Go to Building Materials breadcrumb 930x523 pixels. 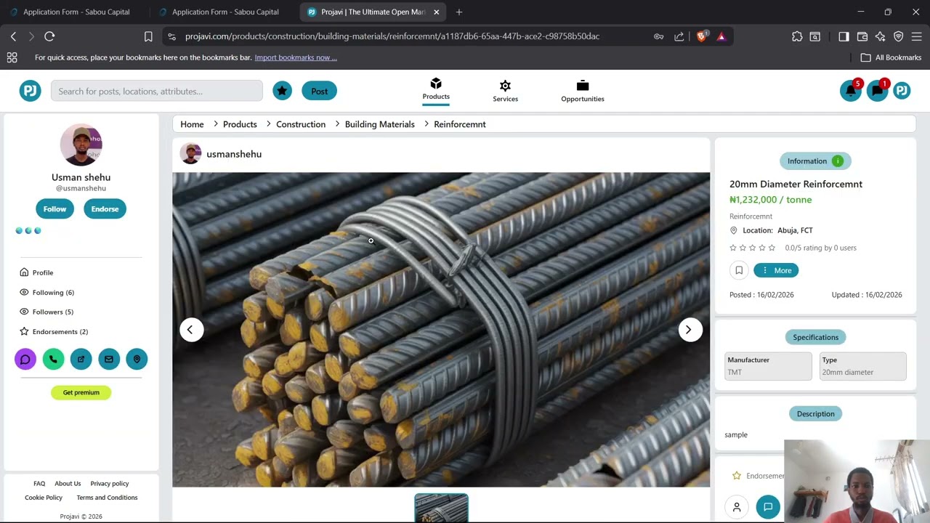click(379, 124)
